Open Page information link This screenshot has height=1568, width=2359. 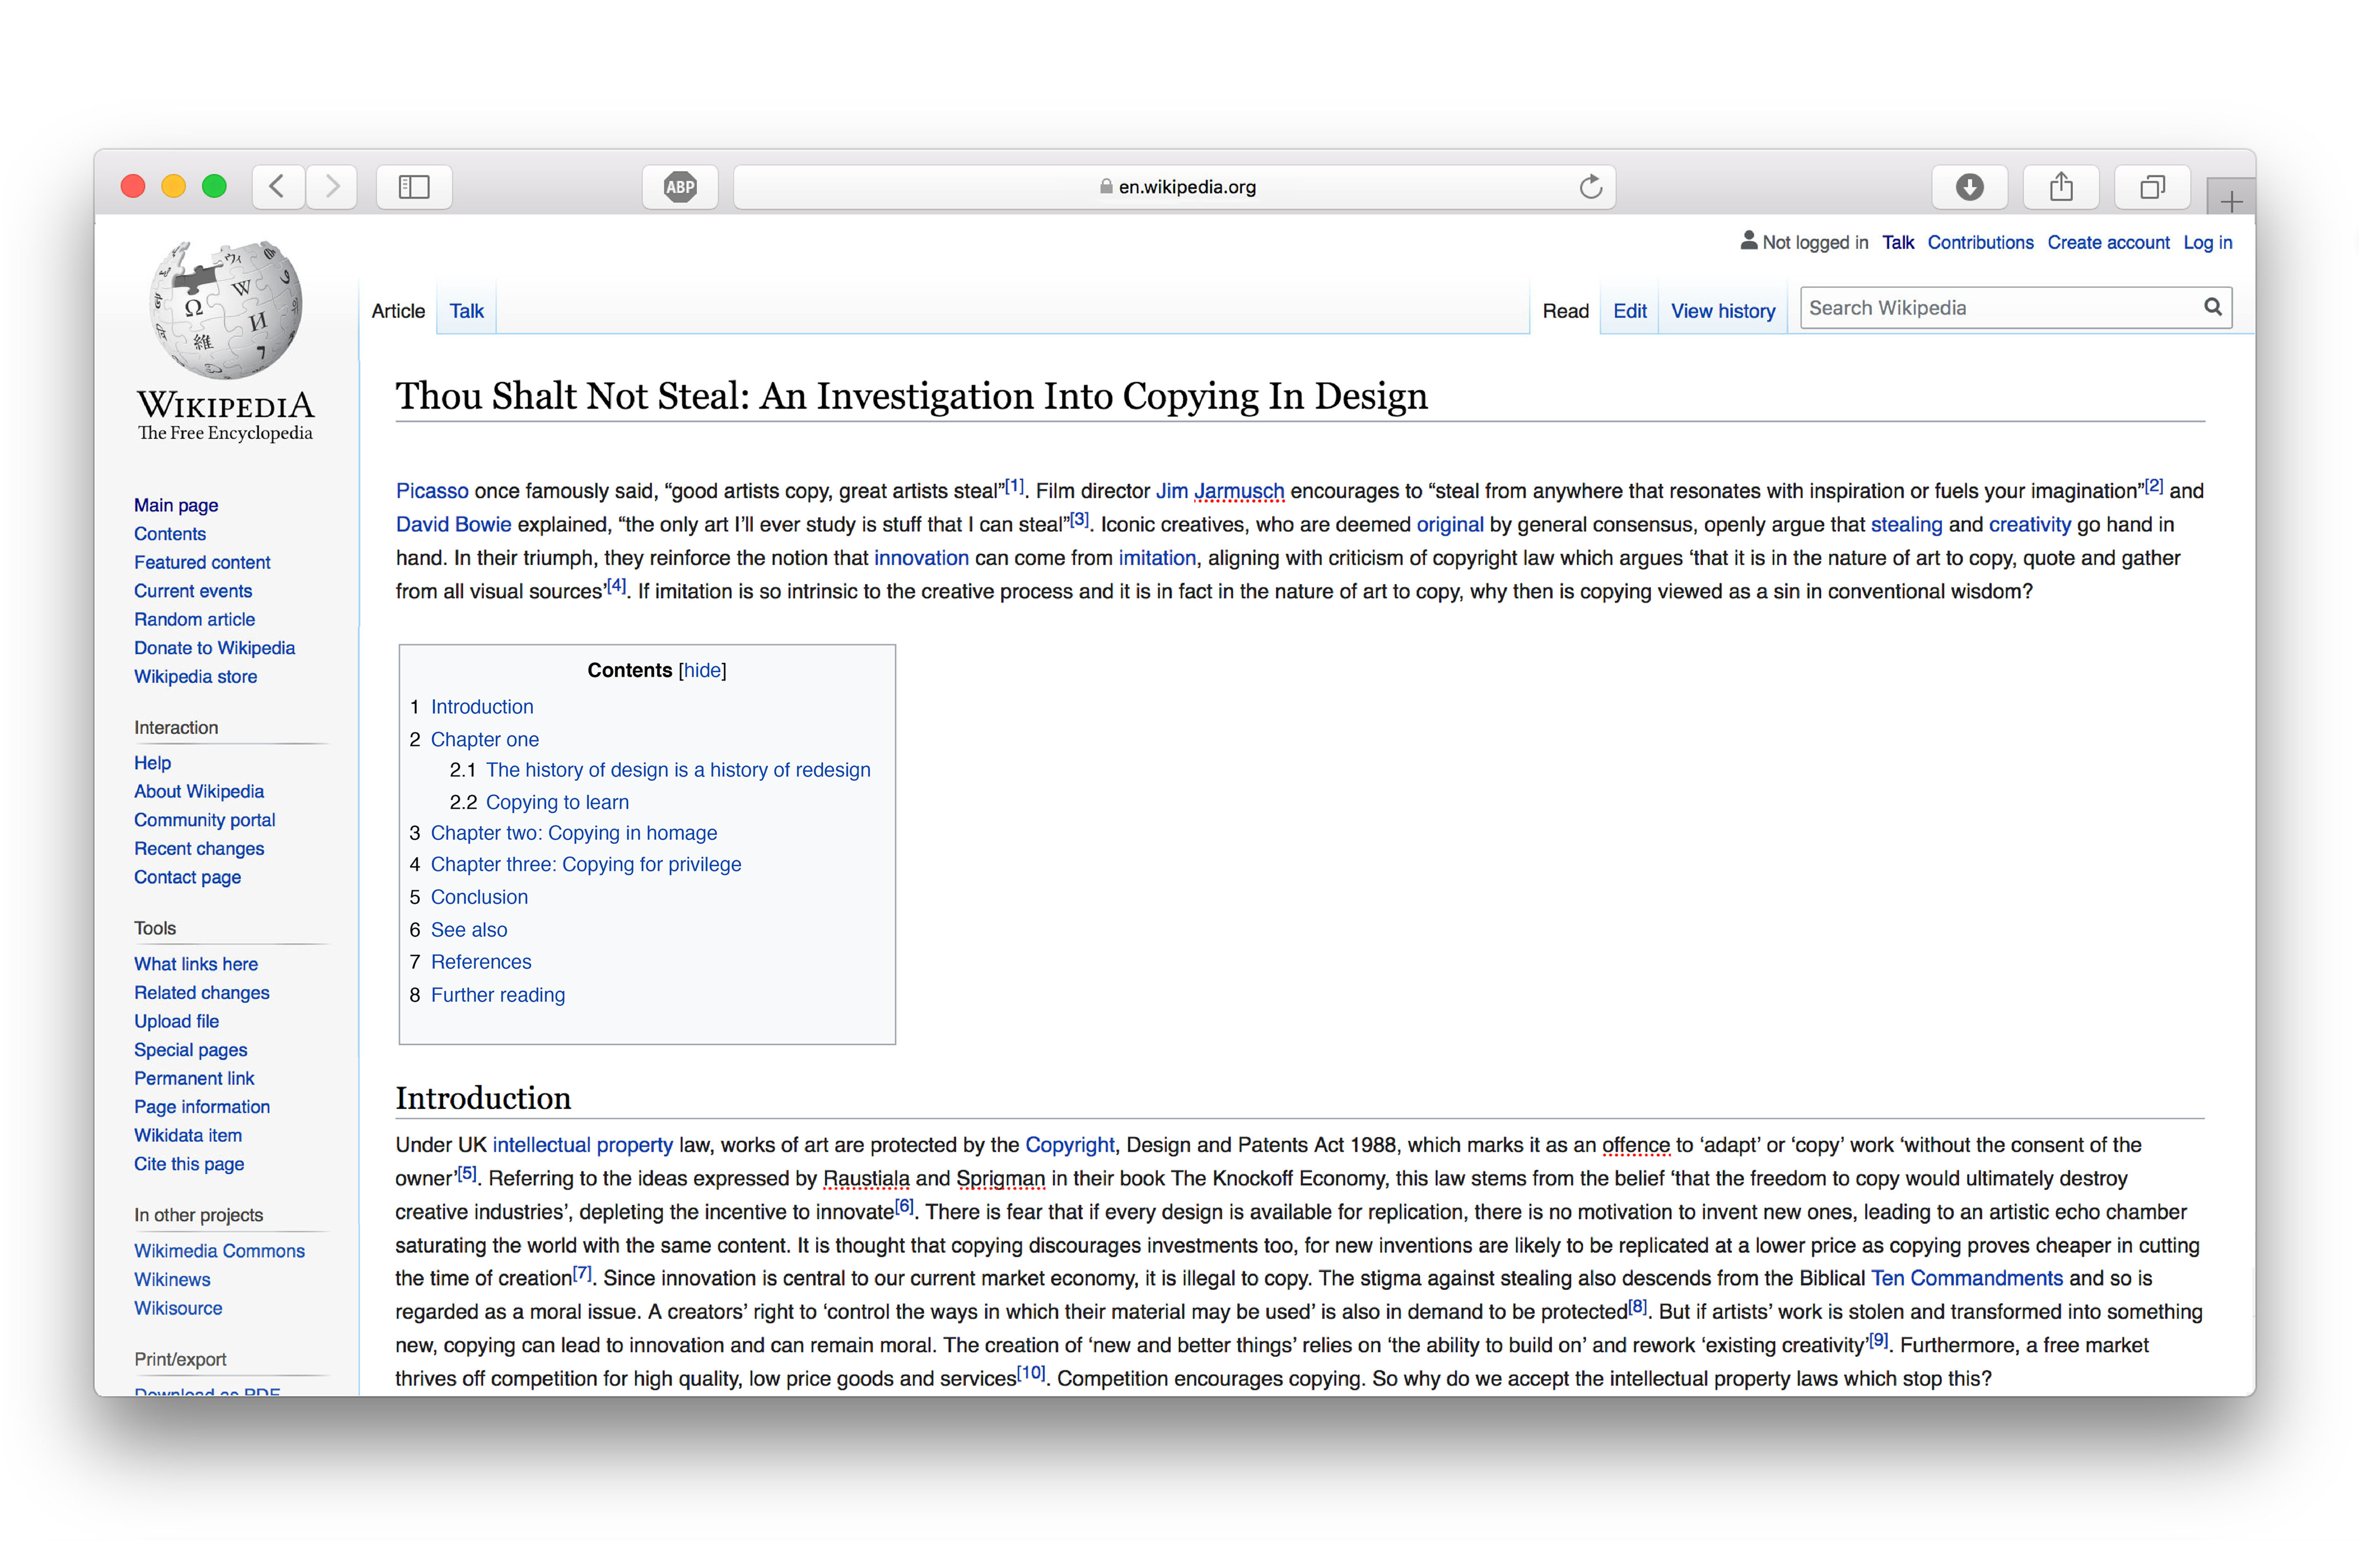point(202,1107)
